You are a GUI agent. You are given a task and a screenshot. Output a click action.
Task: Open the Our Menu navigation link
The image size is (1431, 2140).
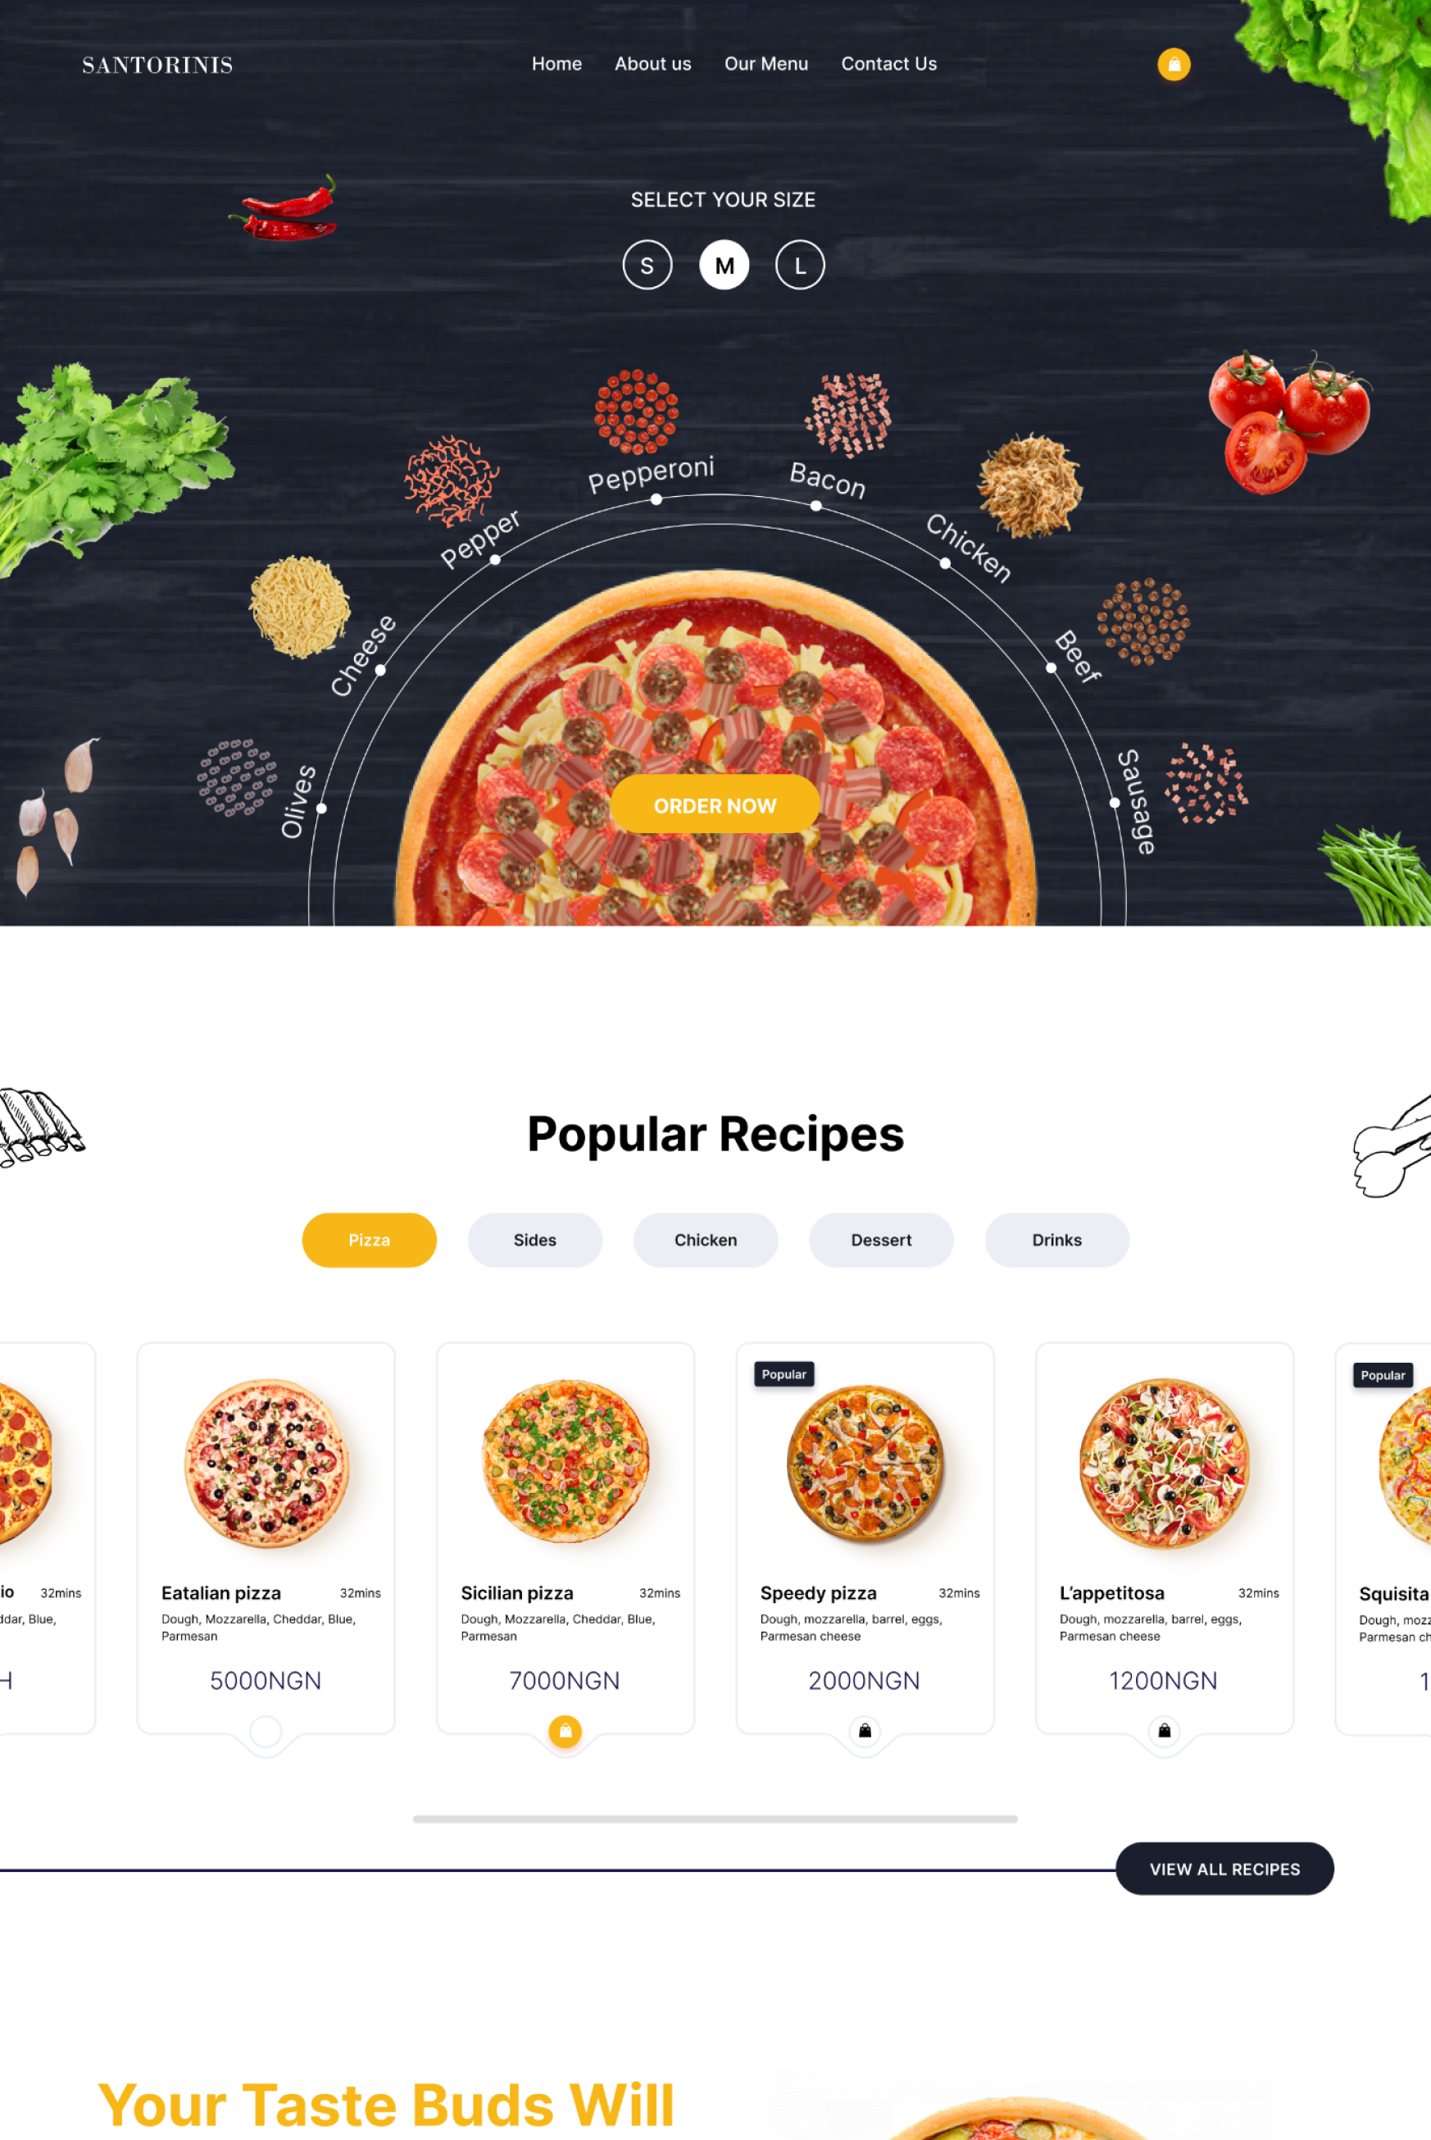765,64
